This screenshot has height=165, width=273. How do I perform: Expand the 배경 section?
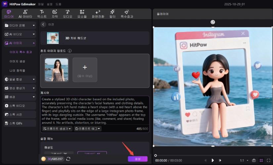(20, 97)
